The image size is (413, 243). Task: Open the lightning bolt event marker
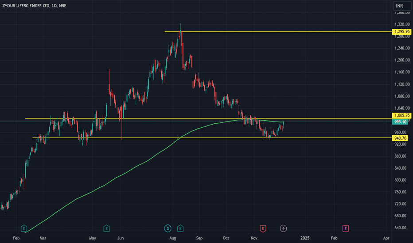283,228
